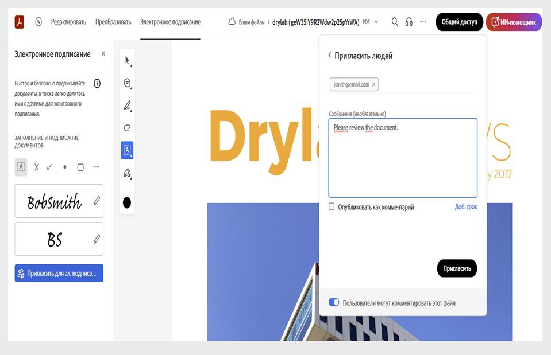The height and width of the screenshot is (355, 551).
Task: Close the Электронное подписание panel
Action: click(x=103, y=54)
